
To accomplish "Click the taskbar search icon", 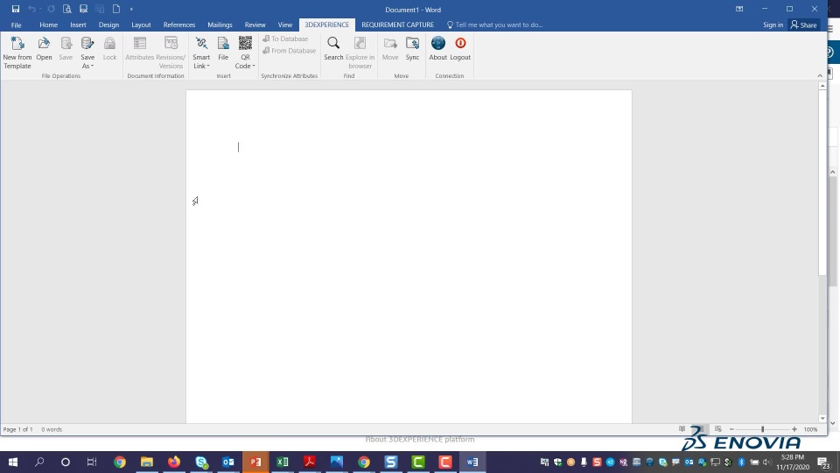I will click(x=39, y=462).
